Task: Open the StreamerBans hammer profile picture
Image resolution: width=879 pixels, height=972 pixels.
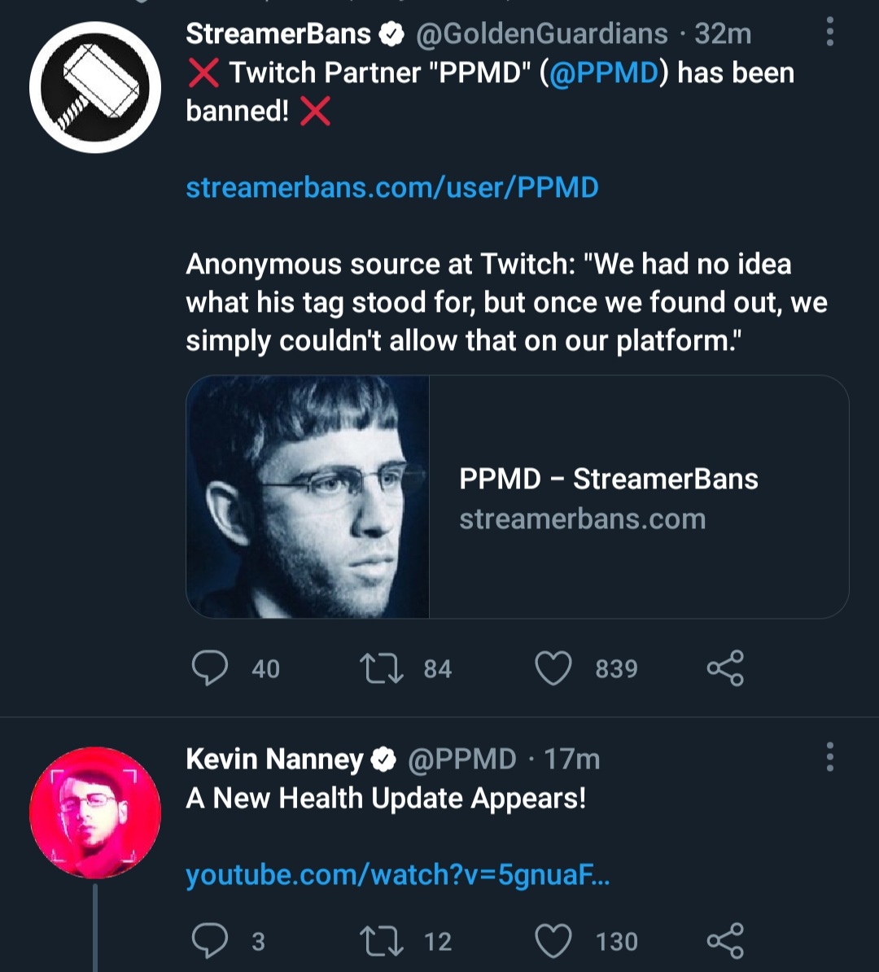Action: point(95,87)
